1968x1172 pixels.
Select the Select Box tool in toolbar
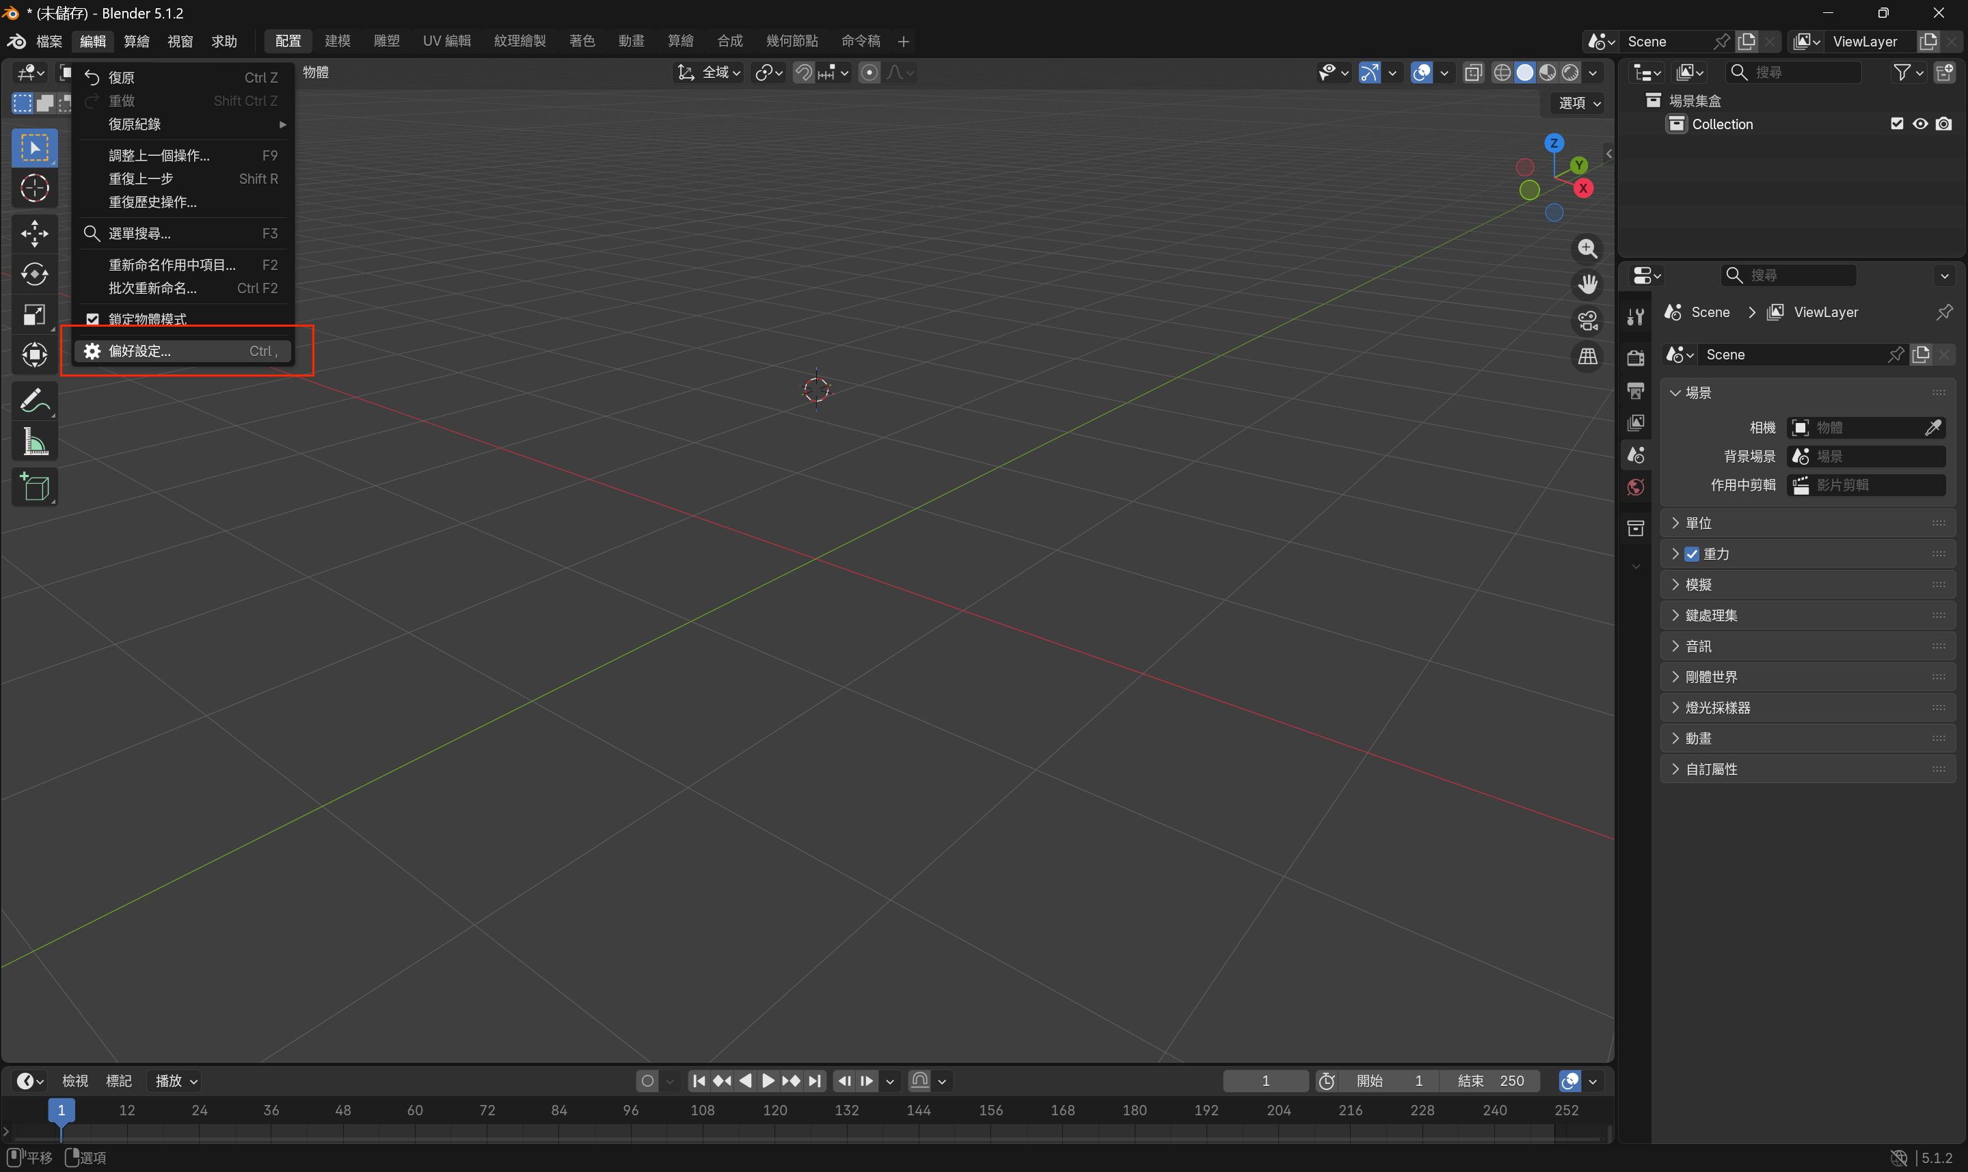[34, 148]
